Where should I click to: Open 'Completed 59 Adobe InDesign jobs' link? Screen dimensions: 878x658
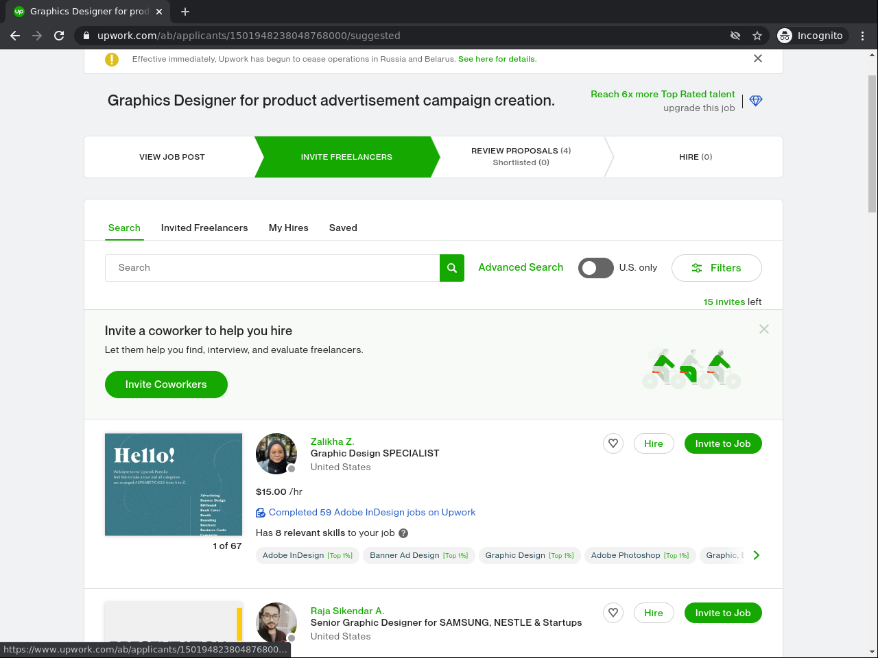tap(372, 512)
